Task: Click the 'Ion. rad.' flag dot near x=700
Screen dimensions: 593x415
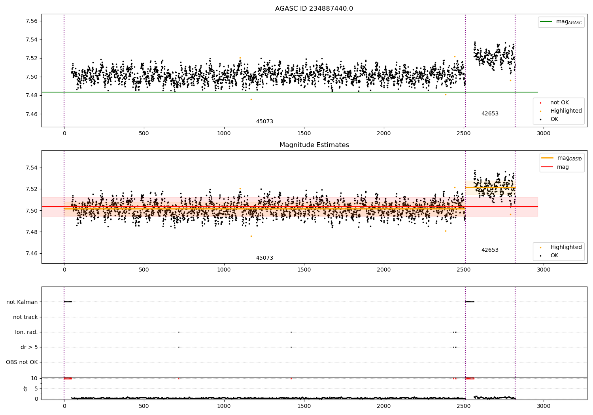Action: point(179,332)
